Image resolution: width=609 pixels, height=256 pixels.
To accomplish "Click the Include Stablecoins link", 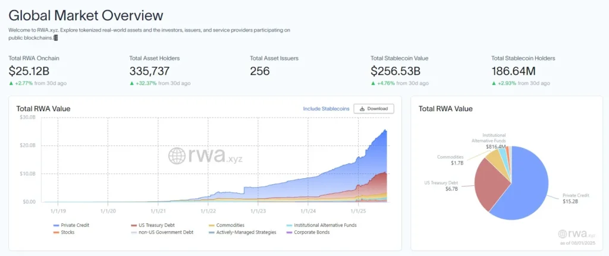I will [325, 109].
